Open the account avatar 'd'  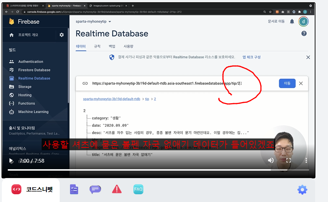[x=304, y=21]
